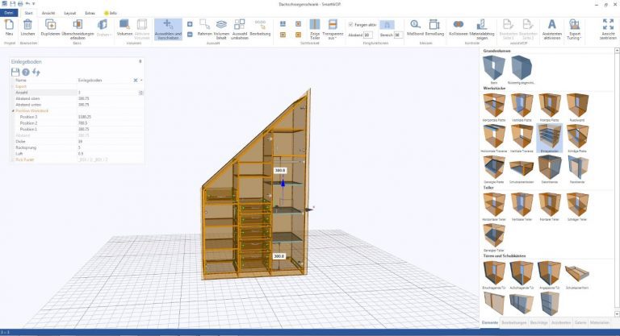
Task: Toggle the Zeige Teiler visibility button
Action: (315, 29)
